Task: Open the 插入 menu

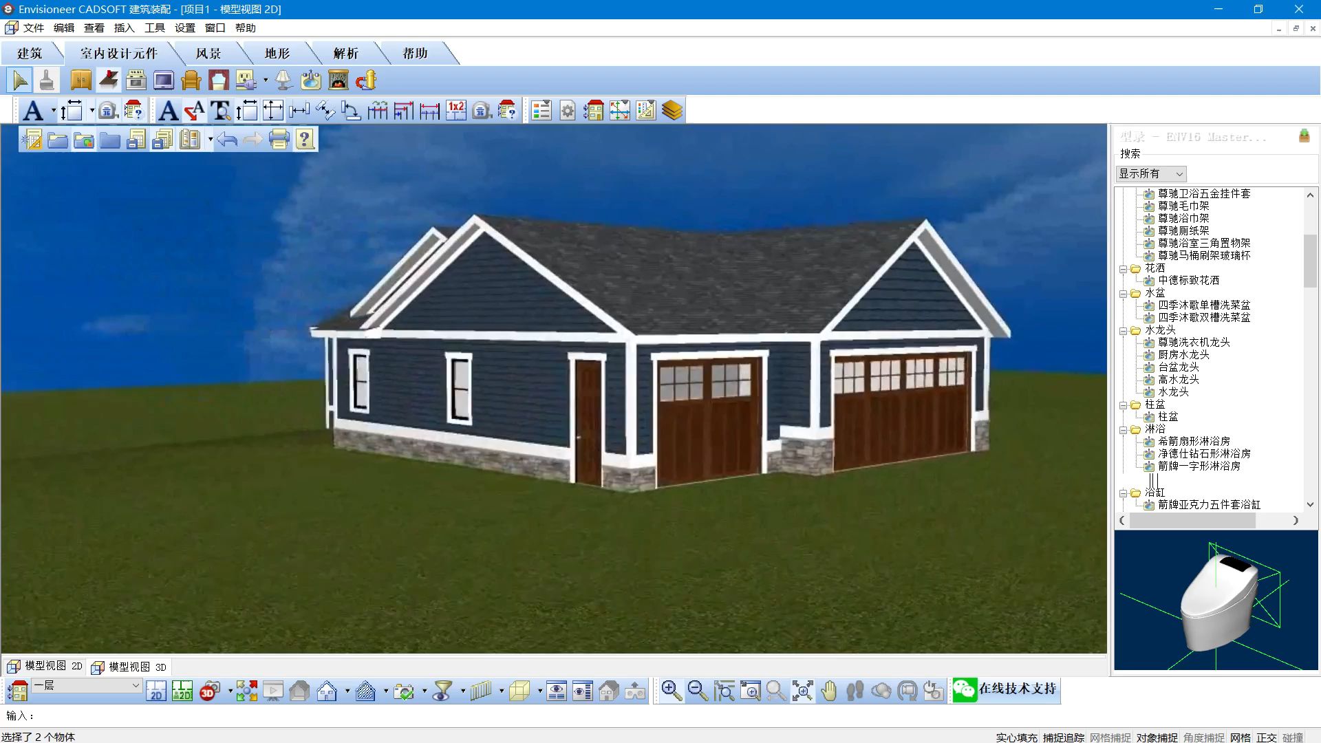Action: pos(124,28)
